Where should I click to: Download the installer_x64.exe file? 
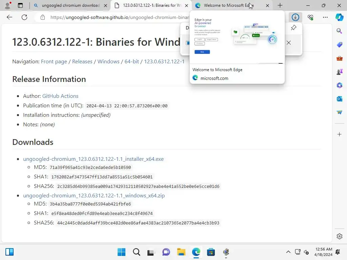tap(94, 159)
